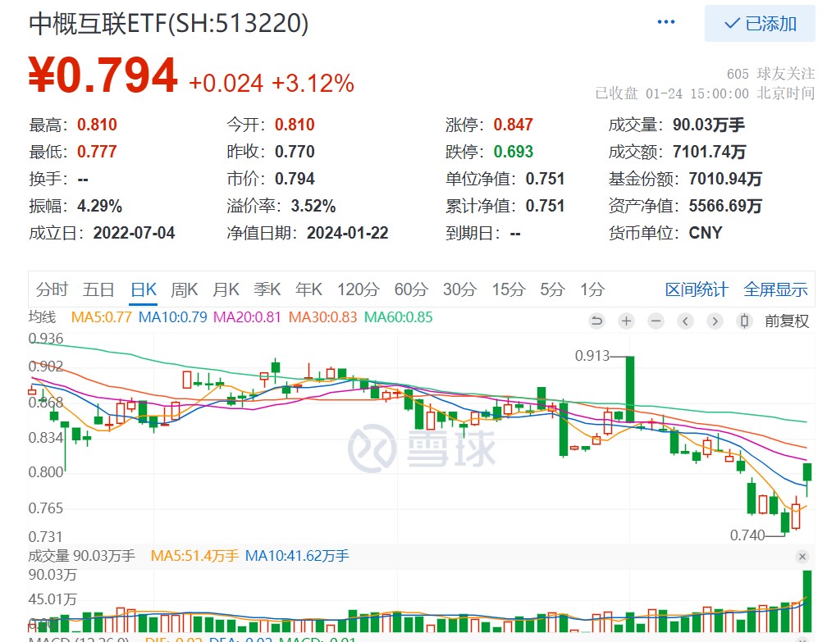827x642 pixels.
Task: Close the 成交量 volume indicator panel
Action: [802, 557]
